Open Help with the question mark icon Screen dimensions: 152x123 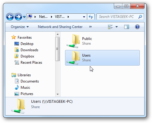[137, 27]
